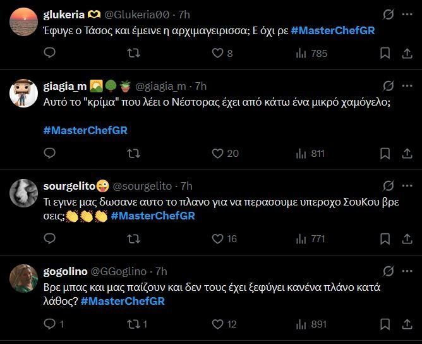Retweet the giagia_m post
The image size is (422, 344).
click(134, 153)
